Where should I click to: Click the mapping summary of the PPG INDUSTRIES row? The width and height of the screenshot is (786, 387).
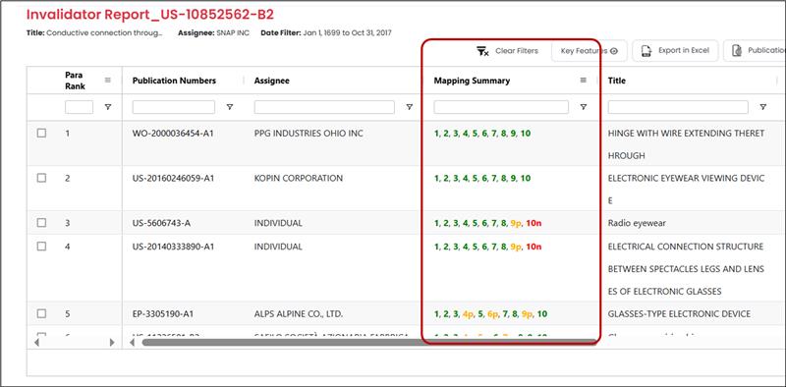pos(482,134)
